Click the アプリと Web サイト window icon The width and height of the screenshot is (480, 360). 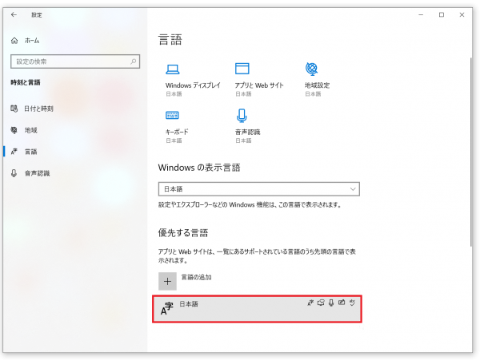(x=242, y=69)
